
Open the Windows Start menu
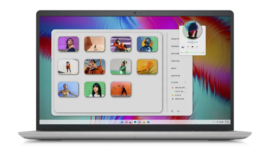[122, 122]
